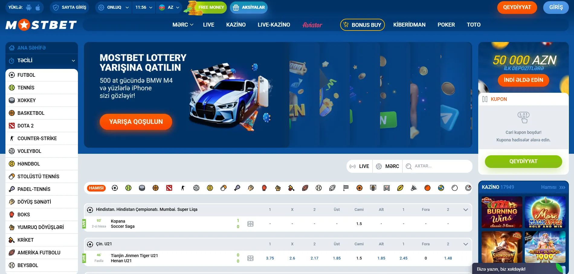
Task: Filter by football icon in sports strip
Action: coord(115,188)
